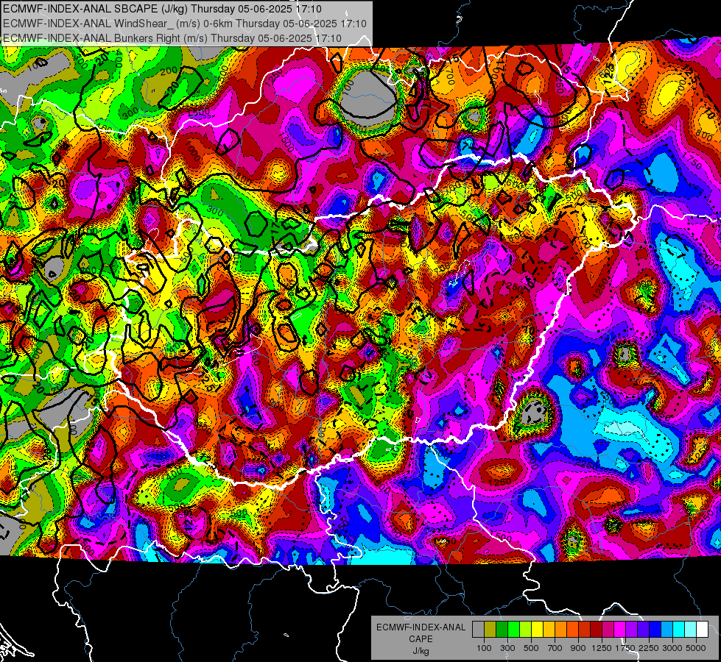Click the Bunkers Right (m/s) header line
721x662 pixels.
click(172, 38)
